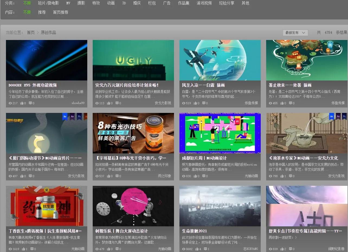Toggle the 推荐 content filter
Viewport: 348px width, 252px height.
42,12
